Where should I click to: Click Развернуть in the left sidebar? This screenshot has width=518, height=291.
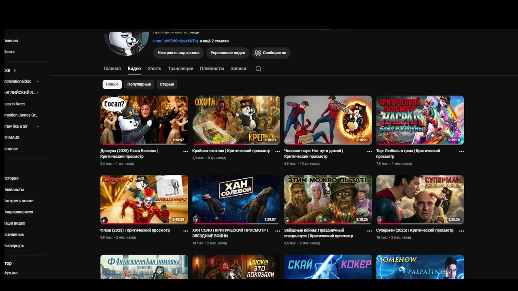pyautogui.click(x=15, y=246)
